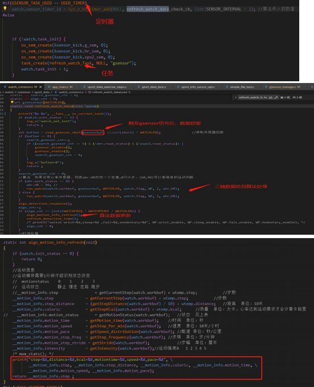
Task: Open the watch_common.c editor tab
Action: [22, 87]
